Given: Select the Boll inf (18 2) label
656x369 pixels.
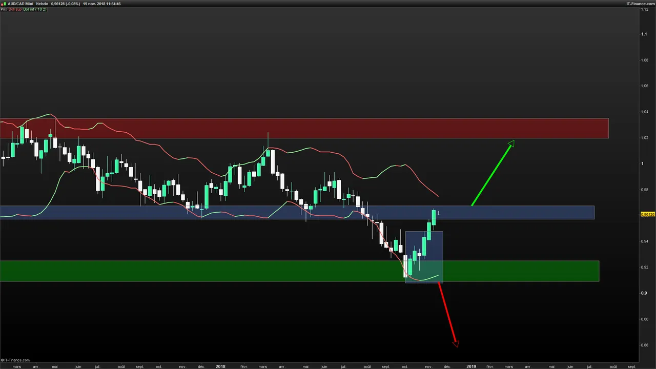Looking at the screenshot, I should [35, 9].
